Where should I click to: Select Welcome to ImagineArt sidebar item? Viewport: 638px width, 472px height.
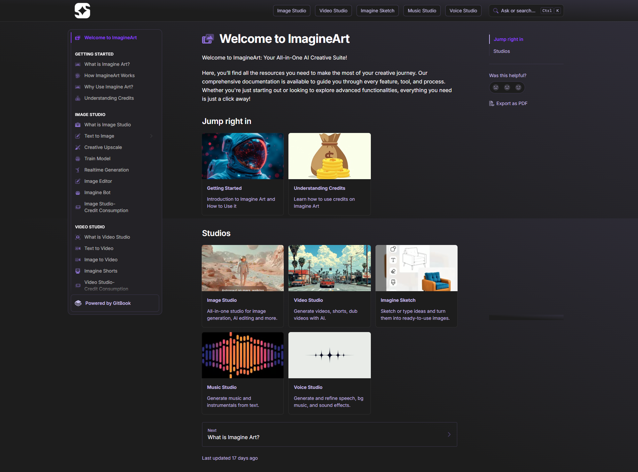pyautogui.click(x=115, y=38)
